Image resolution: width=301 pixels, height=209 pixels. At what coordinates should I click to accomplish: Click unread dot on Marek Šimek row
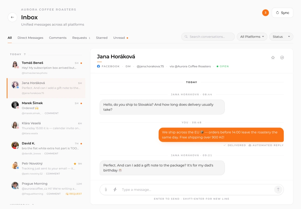[x=81, y=103]
